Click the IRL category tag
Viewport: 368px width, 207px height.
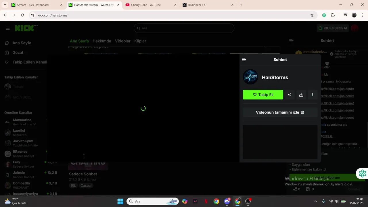[73, 185]
